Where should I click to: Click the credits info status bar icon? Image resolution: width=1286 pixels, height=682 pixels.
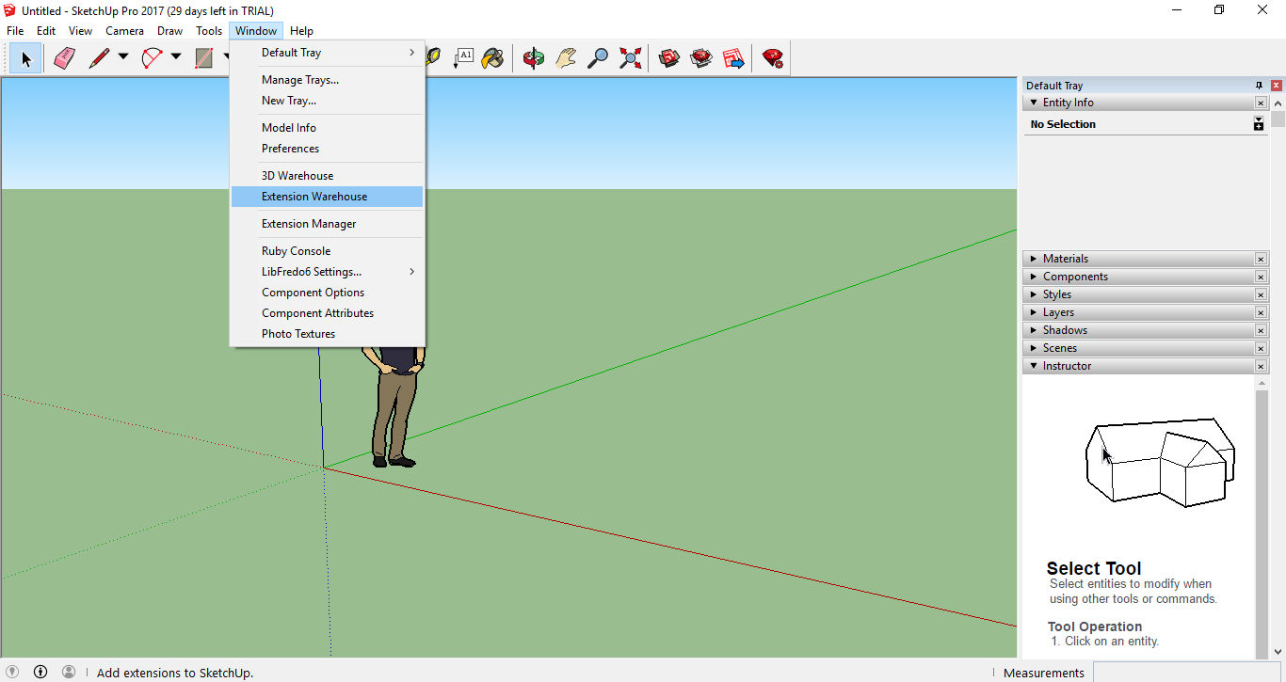coord(40,672)
